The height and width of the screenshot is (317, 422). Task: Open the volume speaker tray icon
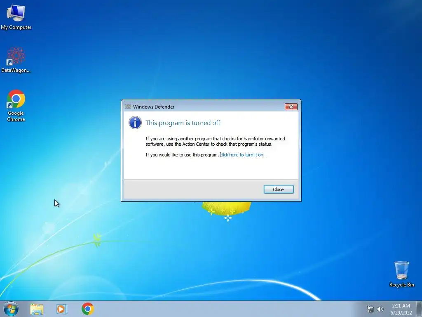pyautogui.click(x=380, y=309)
